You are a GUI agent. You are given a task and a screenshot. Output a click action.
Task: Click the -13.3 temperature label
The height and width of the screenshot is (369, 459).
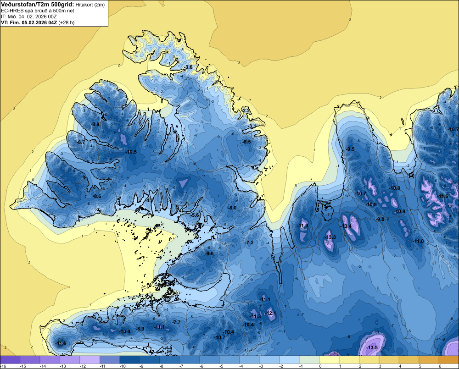(x=330, y=237)
